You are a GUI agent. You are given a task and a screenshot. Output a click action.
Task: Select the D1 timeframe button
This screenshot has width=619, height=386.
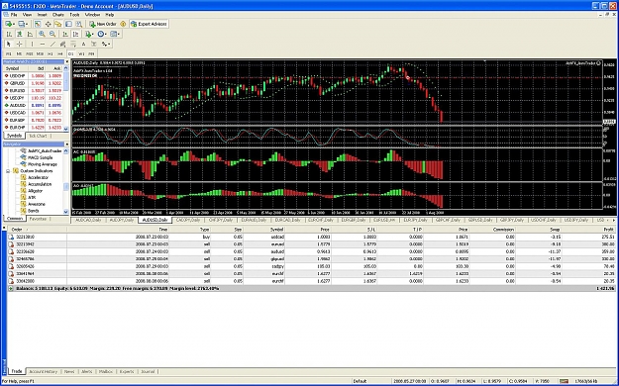[x=71, y=53]
